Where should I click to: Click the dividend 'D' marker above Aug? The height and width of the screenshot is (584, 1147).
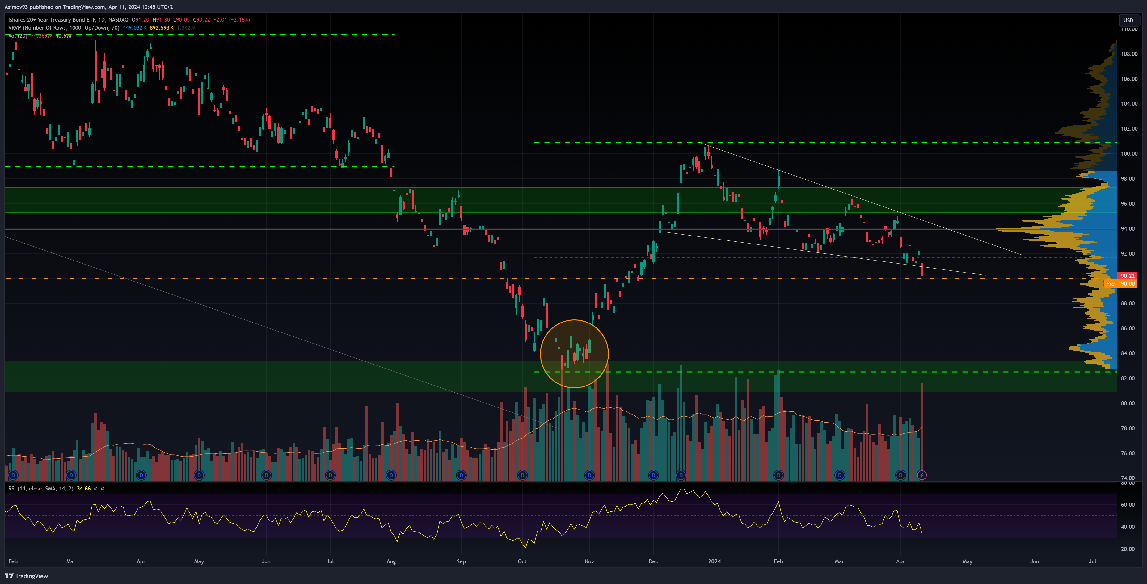(x=391, y=475)
